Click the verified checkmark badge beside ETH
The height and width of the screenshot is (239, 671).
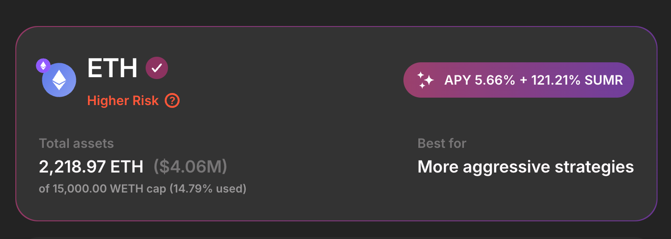pos(157,68)
